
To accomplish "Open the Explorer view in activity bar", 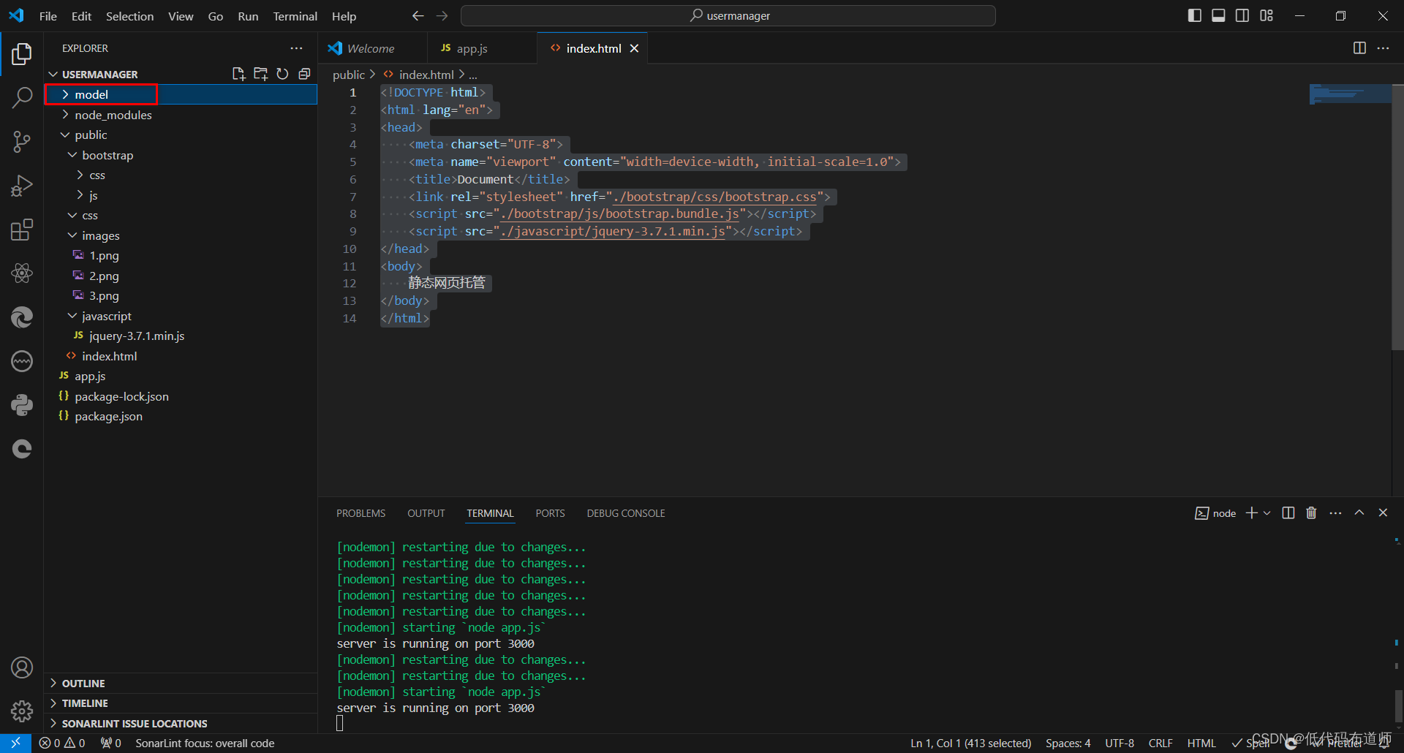I will 22,53.
